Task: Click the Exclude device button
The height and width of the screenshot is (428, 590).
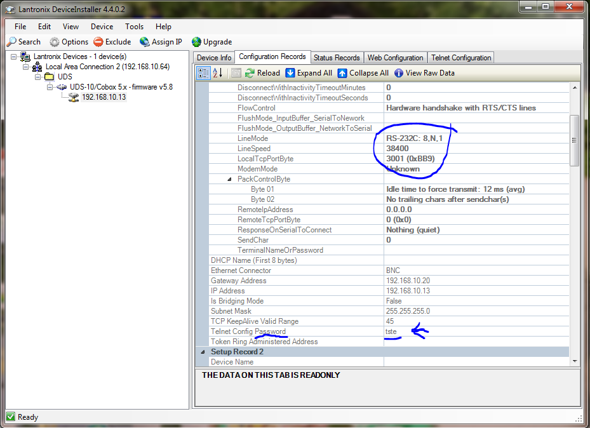Action: (112, 42)
